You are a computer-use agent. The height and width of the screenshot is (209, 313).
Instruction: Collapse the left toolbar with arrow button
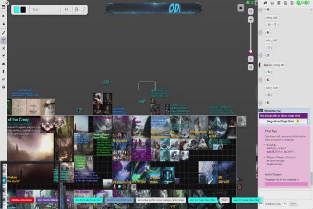[7, 3]
